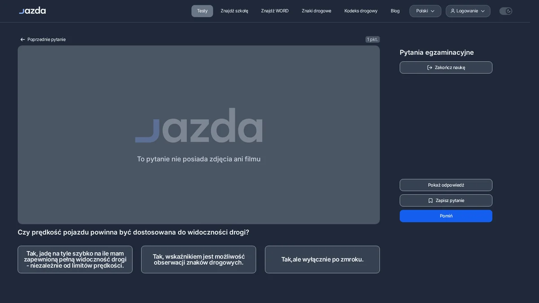Select the Testy navigation tab
This screenshot has height=303, width=539.
pos(202,11)
